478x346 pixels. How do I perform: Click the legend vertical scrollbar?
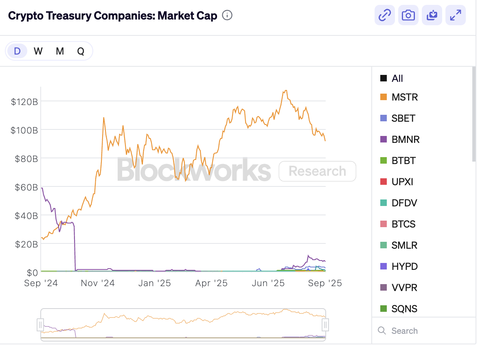(x=474, y=114)
